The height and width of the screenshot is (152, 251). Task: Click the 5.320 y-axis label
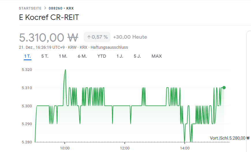click(x=27, y=70)
